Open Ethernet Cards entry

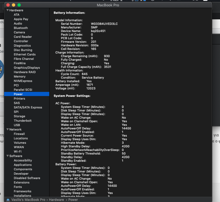click(25, 54)
